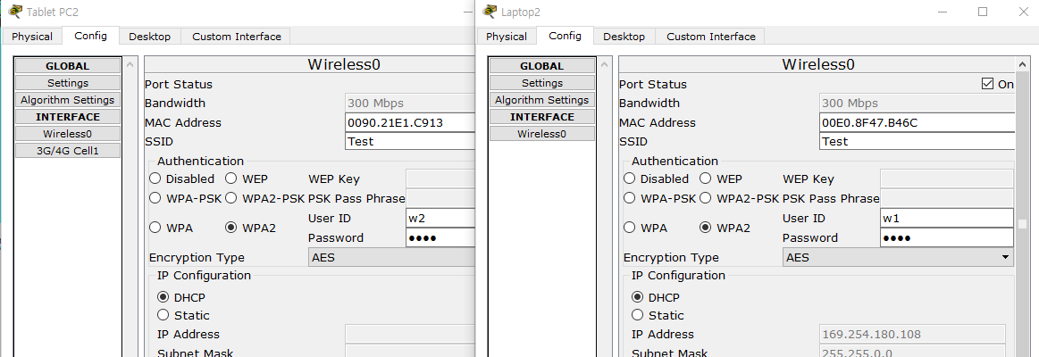Image resolution: width=1039 pixels, height=357 pixels.
Task: Open Custom Interface tab in Laptop2
Action: click(x=711, y=37)
